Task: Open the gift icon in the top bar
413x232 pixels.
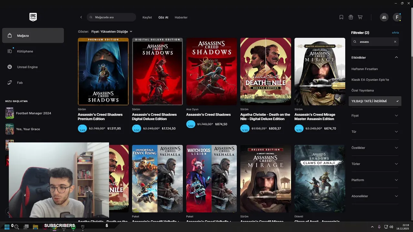Action: (351, 17)
